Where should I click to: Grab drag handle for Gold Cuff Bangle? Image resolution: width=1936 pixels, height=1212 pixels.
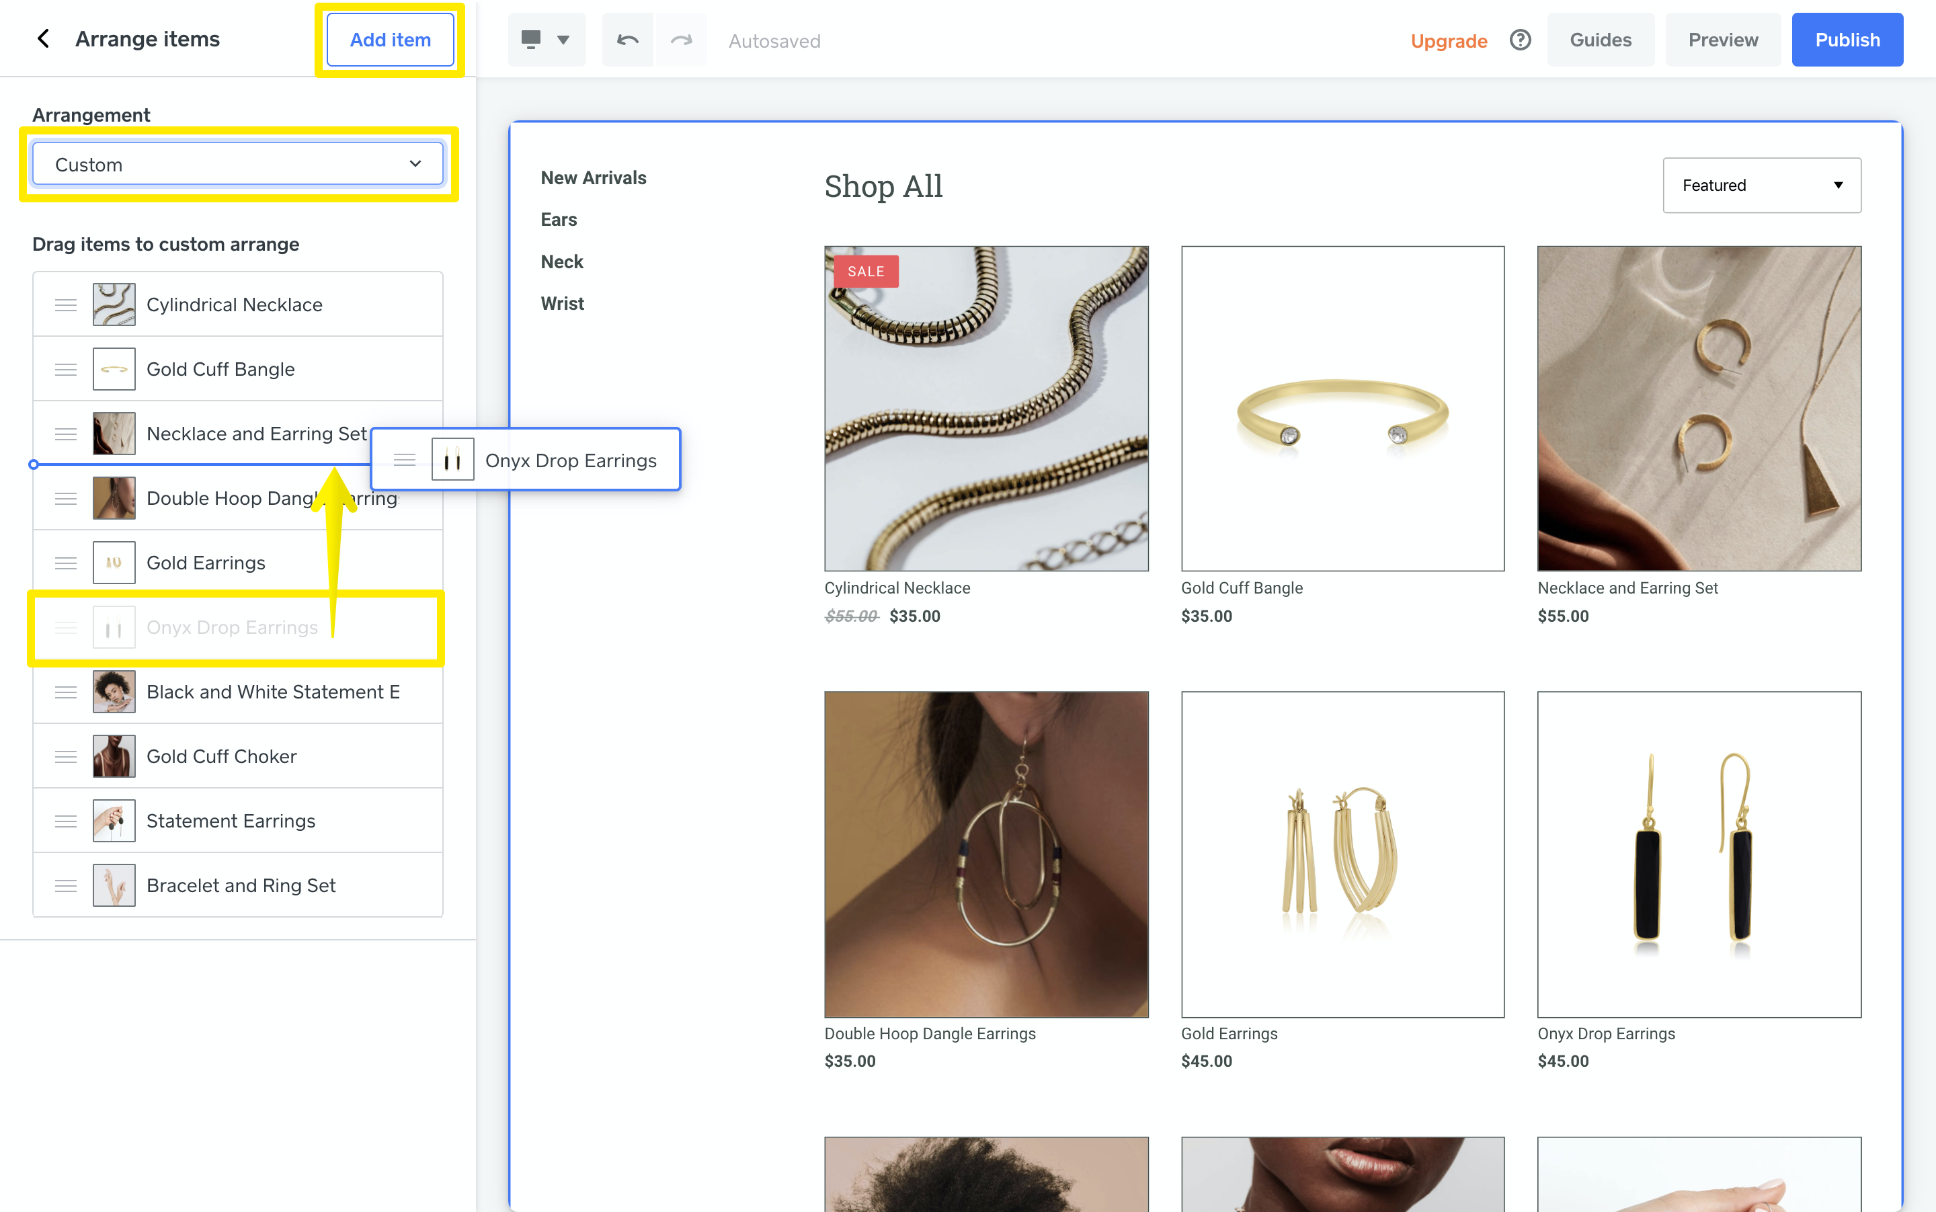[x=66, y=369]
